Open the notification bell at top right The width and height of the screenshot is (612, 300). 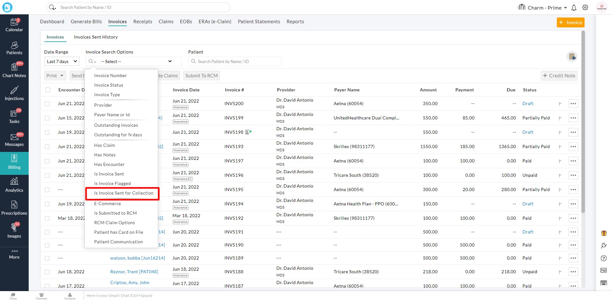click(x=574, y=7)
